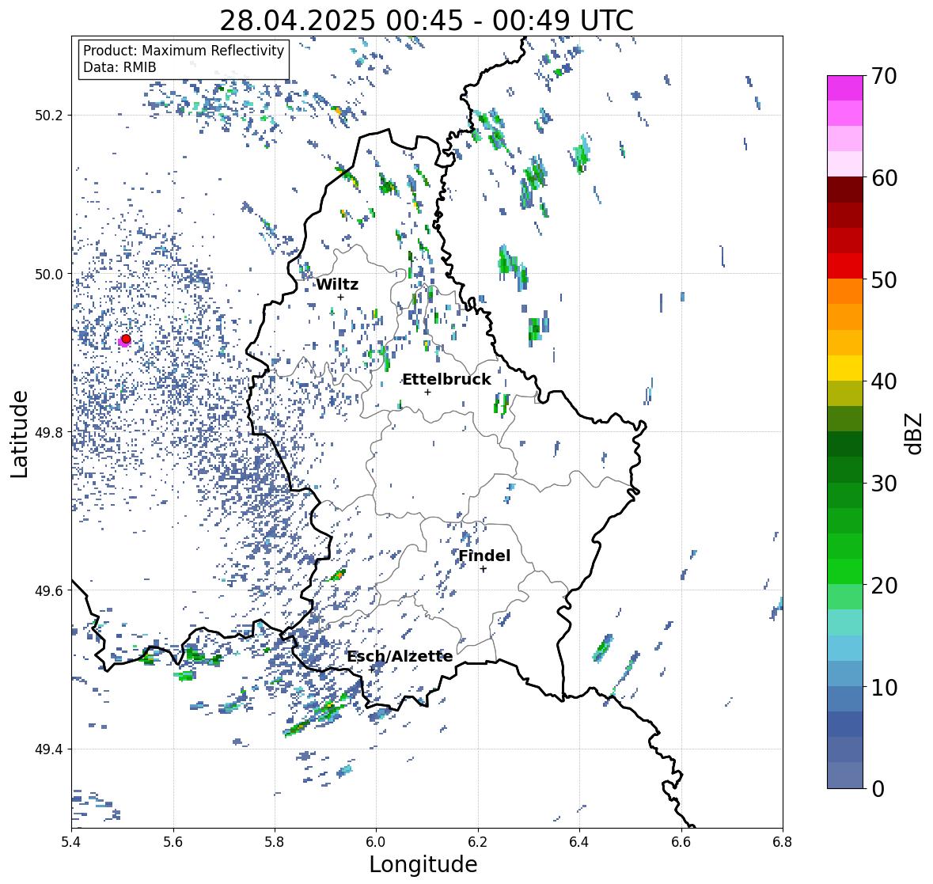933x884 pixels.
Task: Click the colorbar tick label 50
Action: click(884, 279)
